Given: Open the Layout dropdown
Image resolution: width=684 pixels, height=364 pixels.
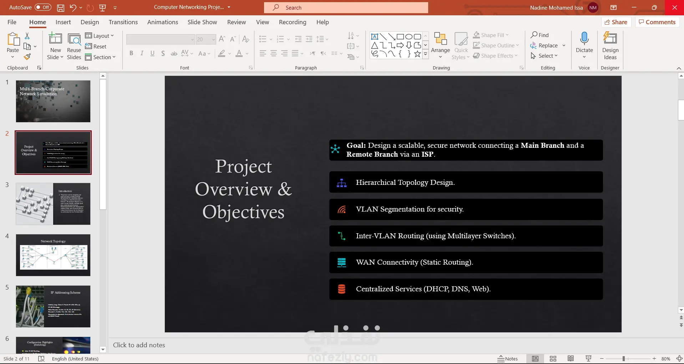Looking at the screenshot, I should (x=99, y=36).
